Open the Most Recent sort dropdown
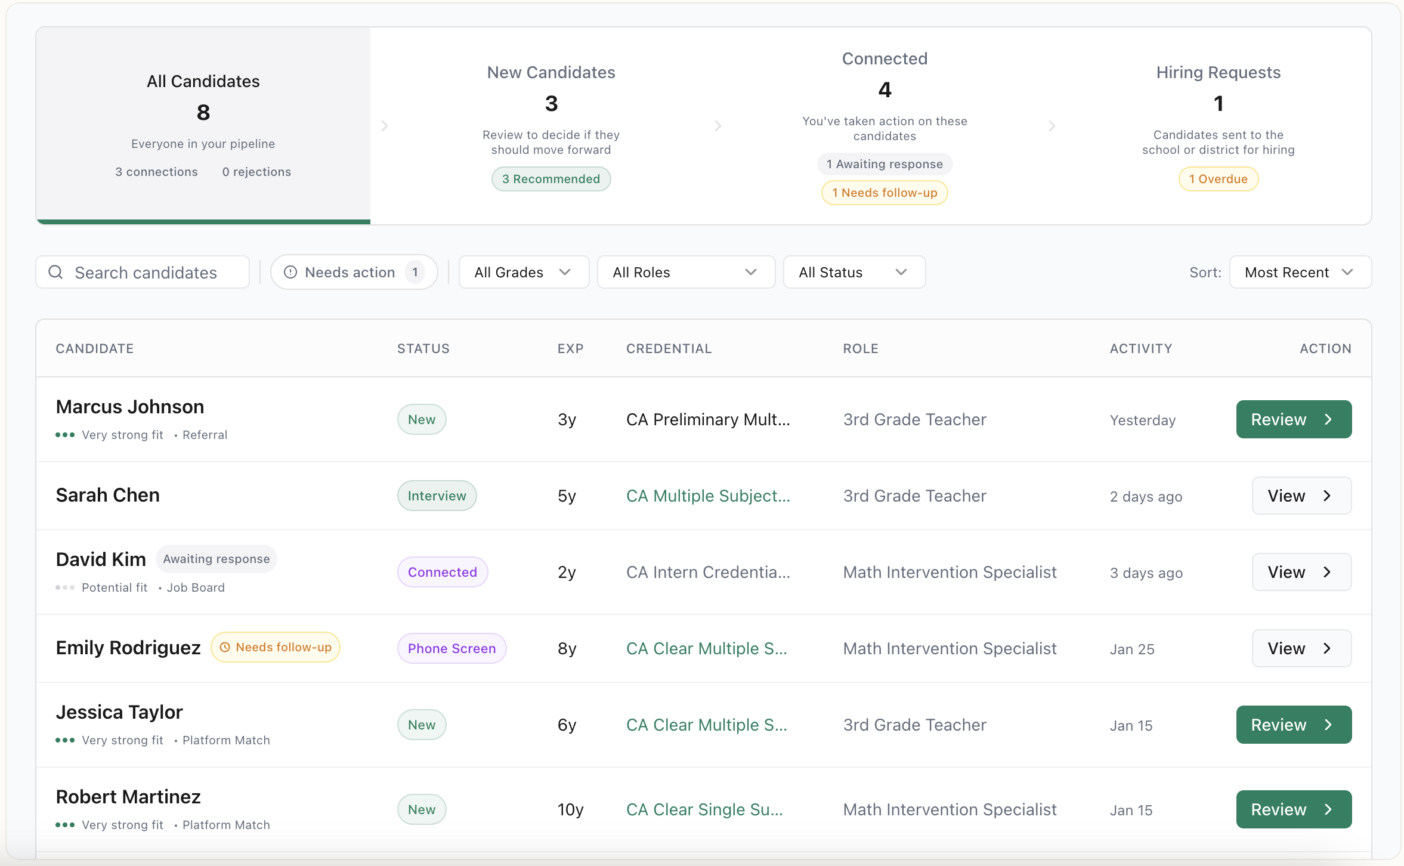1404x866 pixels. click(x=1300, y=273)
